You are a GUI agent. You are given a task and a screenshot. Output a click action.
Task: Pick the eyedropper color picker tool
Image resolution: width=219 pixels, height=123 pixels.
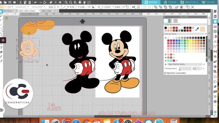[x=197, y=29]
